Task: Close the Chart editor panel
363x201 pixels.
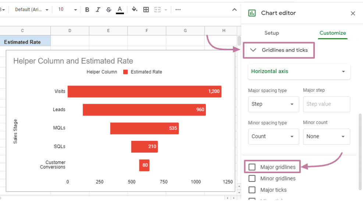Action: (353, 13)
